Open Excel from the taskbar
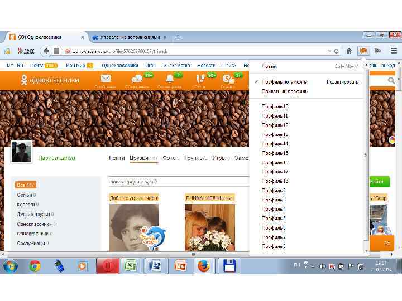402x301 pixels. click(131, 266)
